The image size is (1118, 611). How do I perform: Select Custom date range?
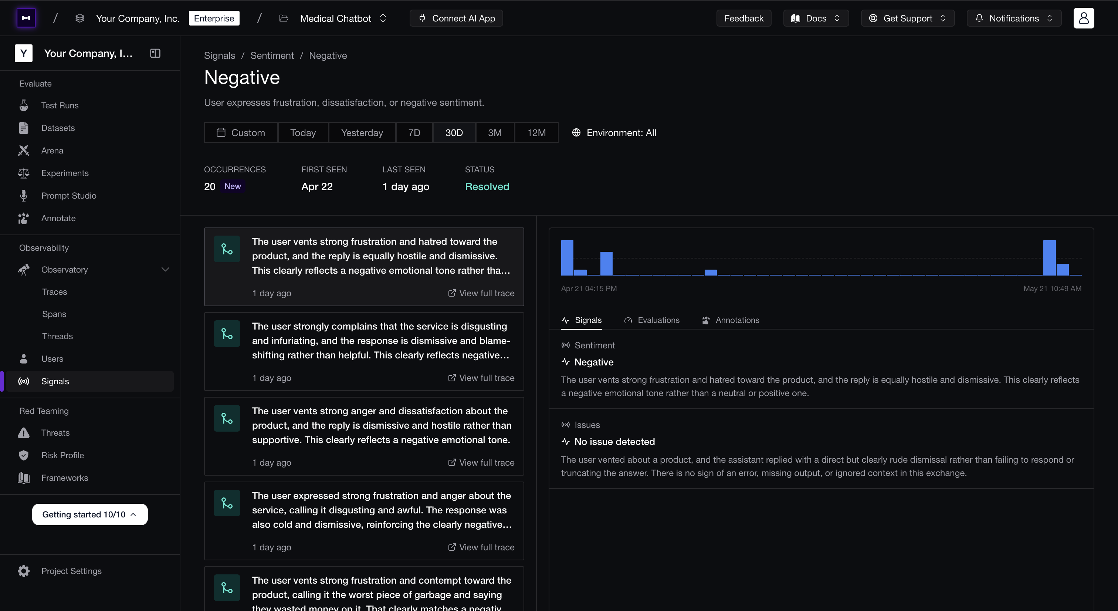click(x=241, y=133)
